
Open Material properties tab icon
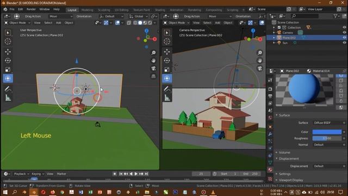coord(270,170)
